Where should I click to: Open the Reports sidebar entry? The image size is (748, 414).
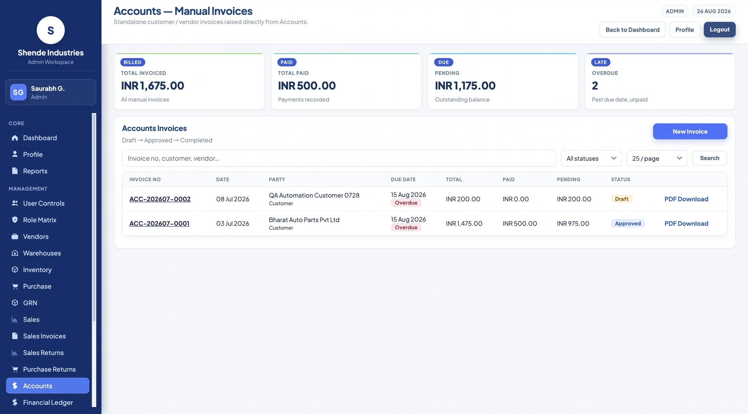(47, 171)
